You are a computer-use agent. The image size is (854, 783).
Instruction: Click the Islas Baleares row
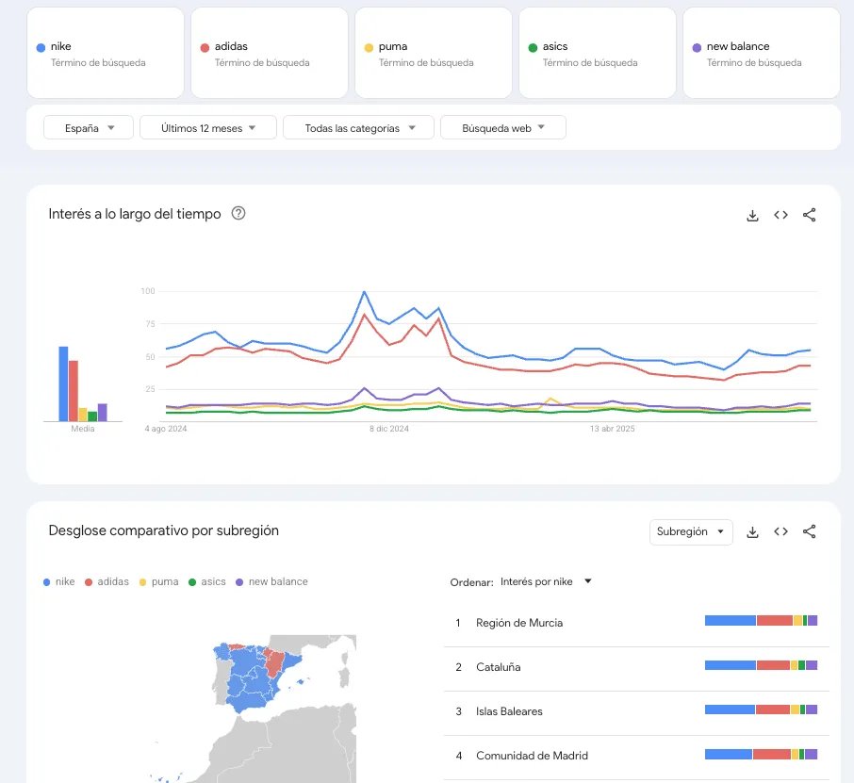coord(636,711)
